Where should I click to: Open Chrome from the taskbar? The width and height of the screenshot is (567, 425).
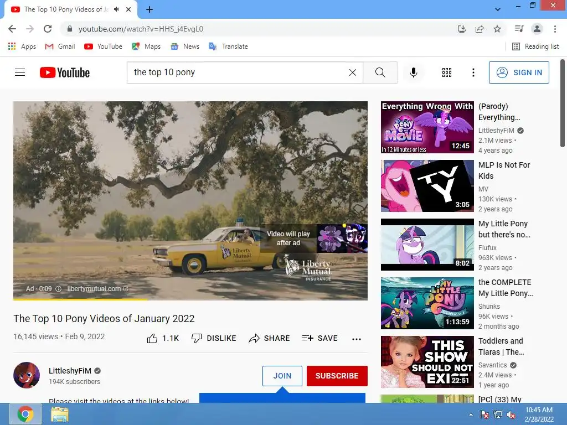coord(25,414)
